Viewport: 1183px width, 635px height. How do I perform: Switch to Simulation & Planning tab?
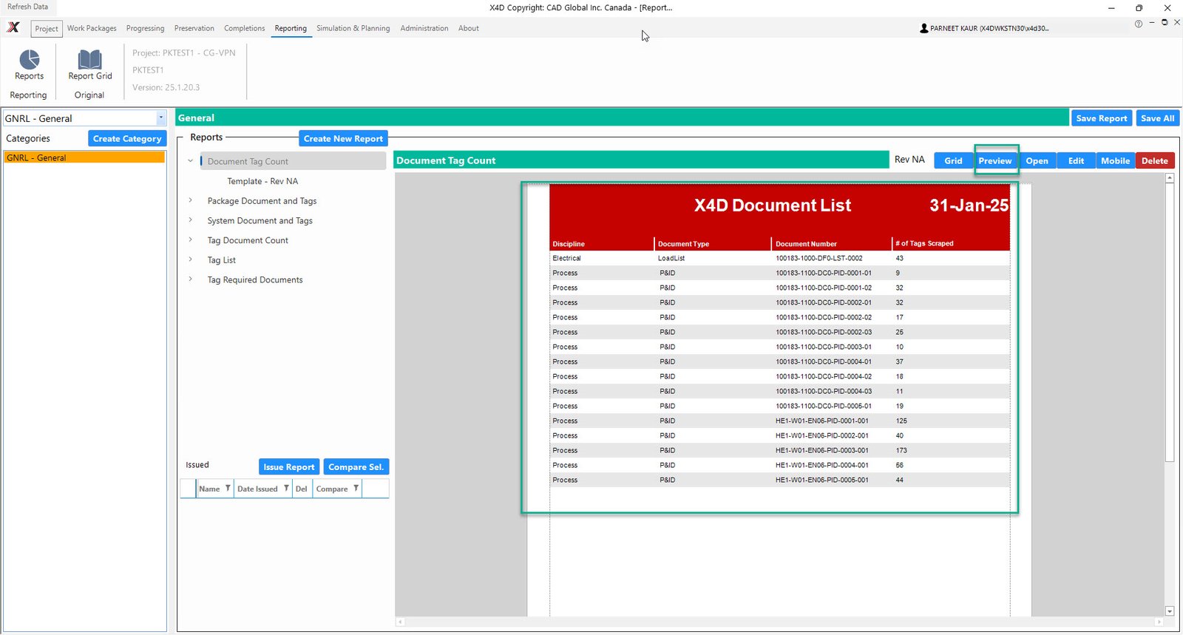tap(353, 29)
